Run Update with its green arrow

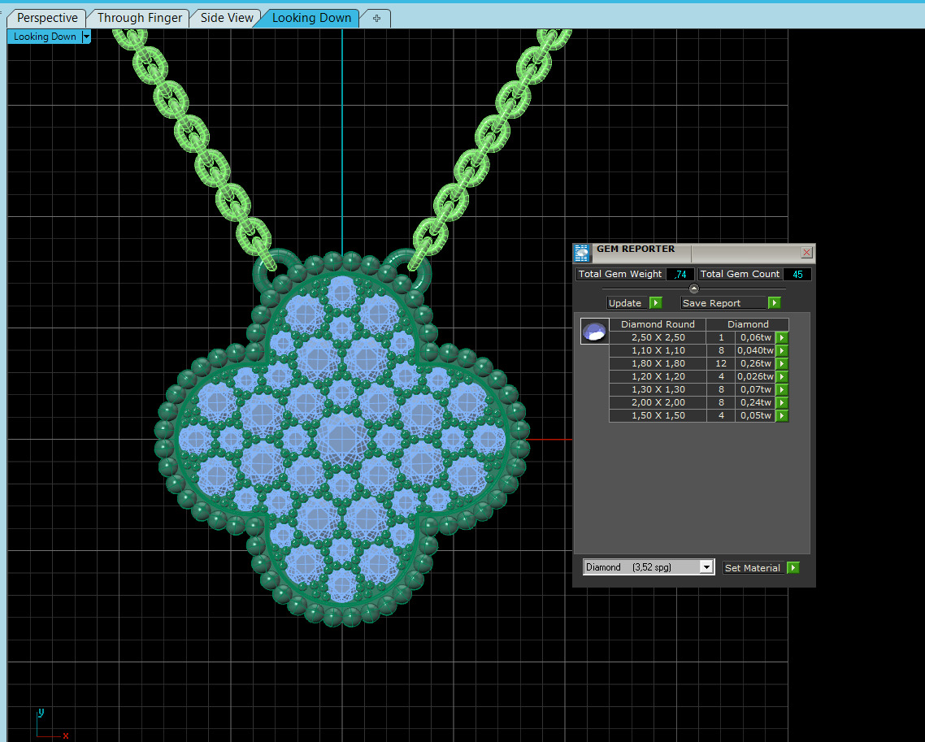click(x=655, y=303)
